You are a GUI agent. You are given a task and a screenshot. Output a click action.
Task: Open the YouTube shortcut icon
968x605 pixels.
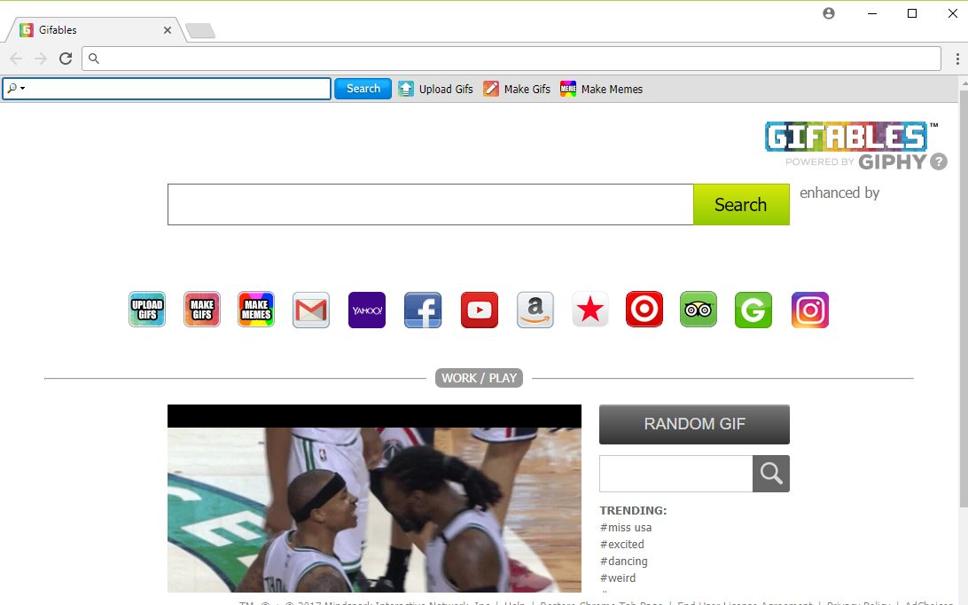coord(479,310)
